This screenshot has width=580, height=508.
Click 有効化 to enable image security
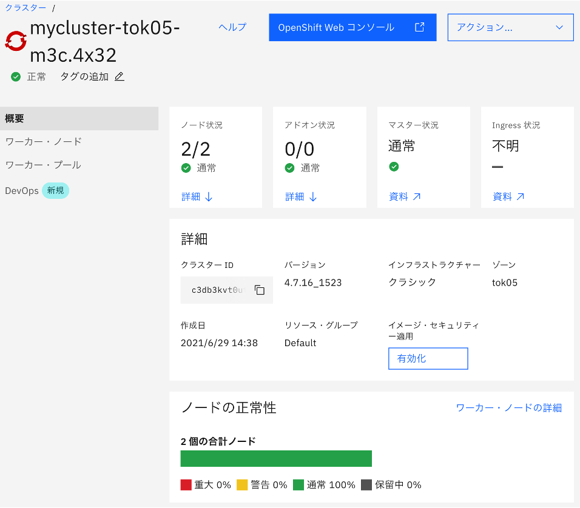point(428,358)
